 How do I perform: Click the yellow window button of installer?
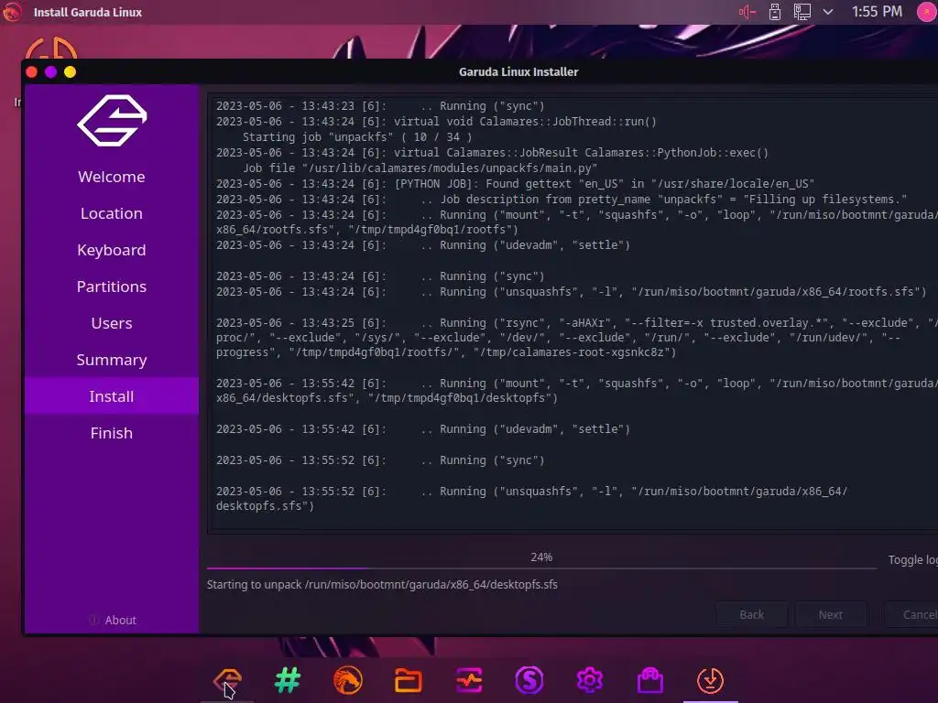point(70,71)
